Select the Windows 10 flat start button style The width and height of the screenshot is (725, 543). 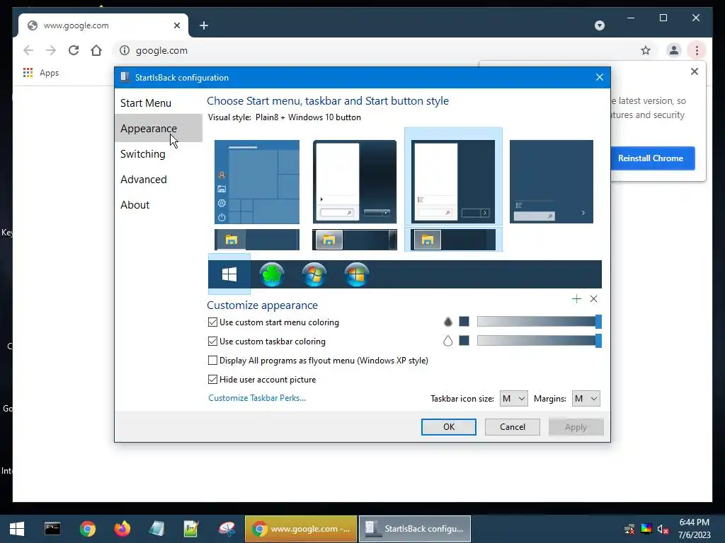coord(229,274)
